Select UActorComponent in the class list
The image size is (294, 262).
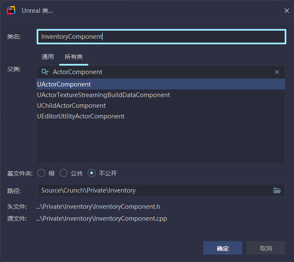coord(161,84)
